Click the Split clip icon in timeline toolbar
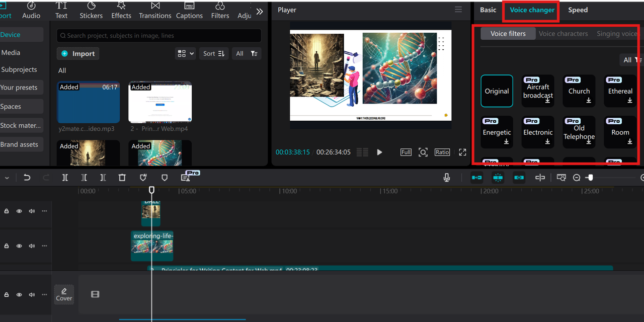This screenshot has width=644, height=322. 65,178
